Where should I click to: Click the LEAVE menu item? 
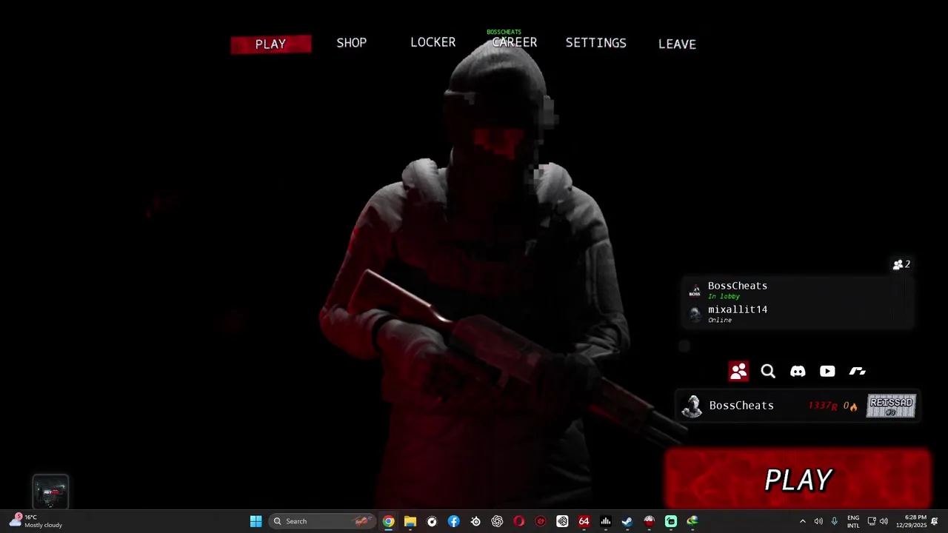point(677,44)
